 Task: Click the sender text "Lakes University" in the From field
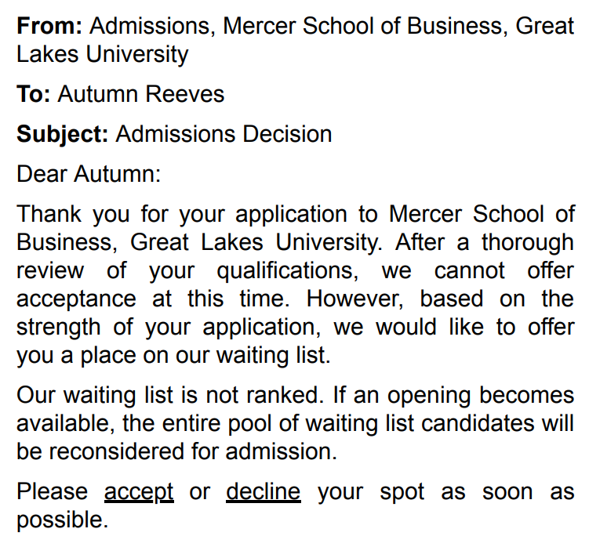tap(103, 54)
